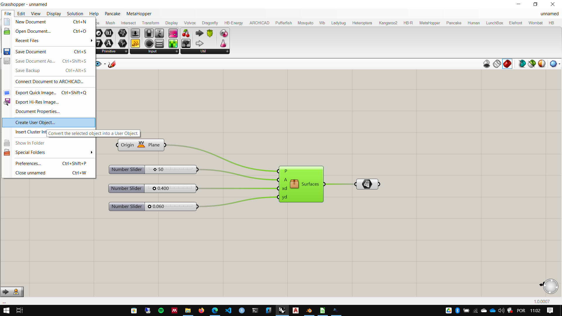
Task: Select the Gradient component icon
Action: pos(173,33)
